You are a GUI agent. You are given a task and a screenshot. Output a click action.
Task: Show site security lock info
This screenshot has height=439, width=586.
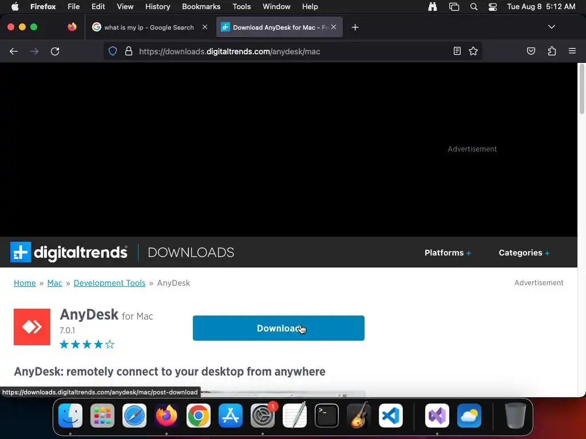(x=129, y=51)
